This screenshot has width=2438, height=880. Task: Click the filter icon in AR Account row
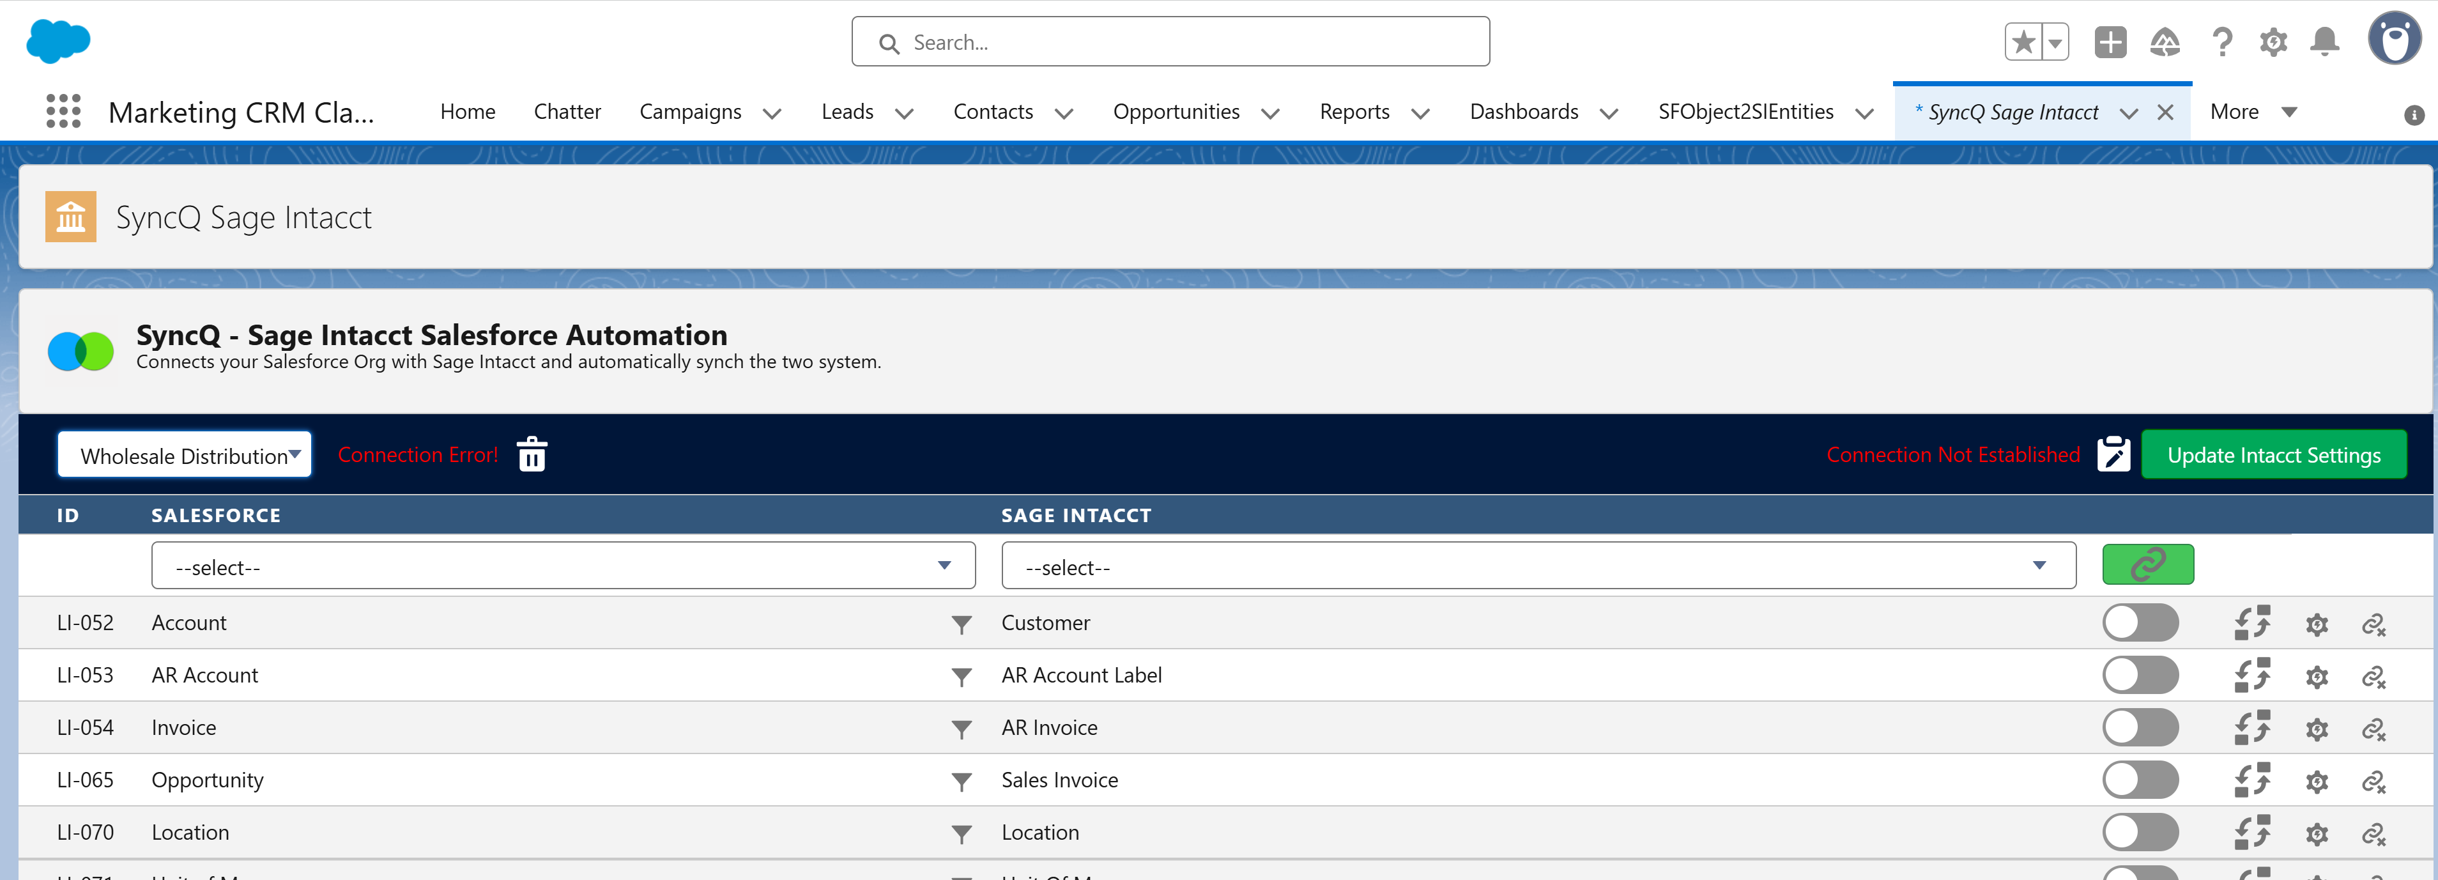click(x=962, y=677)
